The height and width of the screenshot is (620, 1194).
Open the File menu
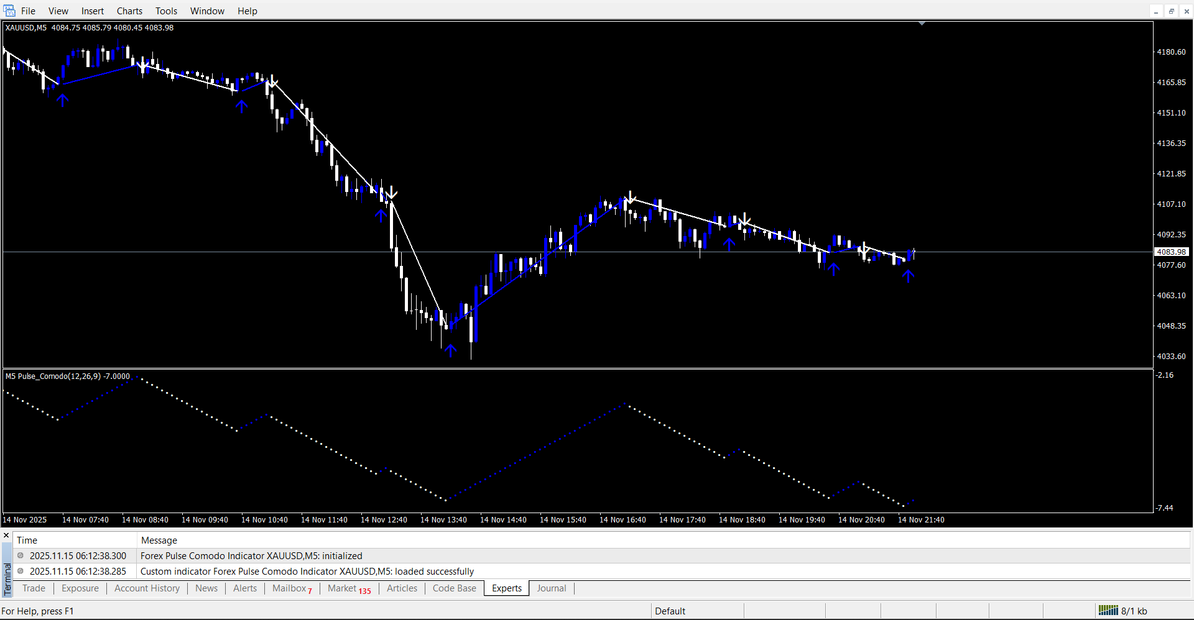tap(28, 11)
